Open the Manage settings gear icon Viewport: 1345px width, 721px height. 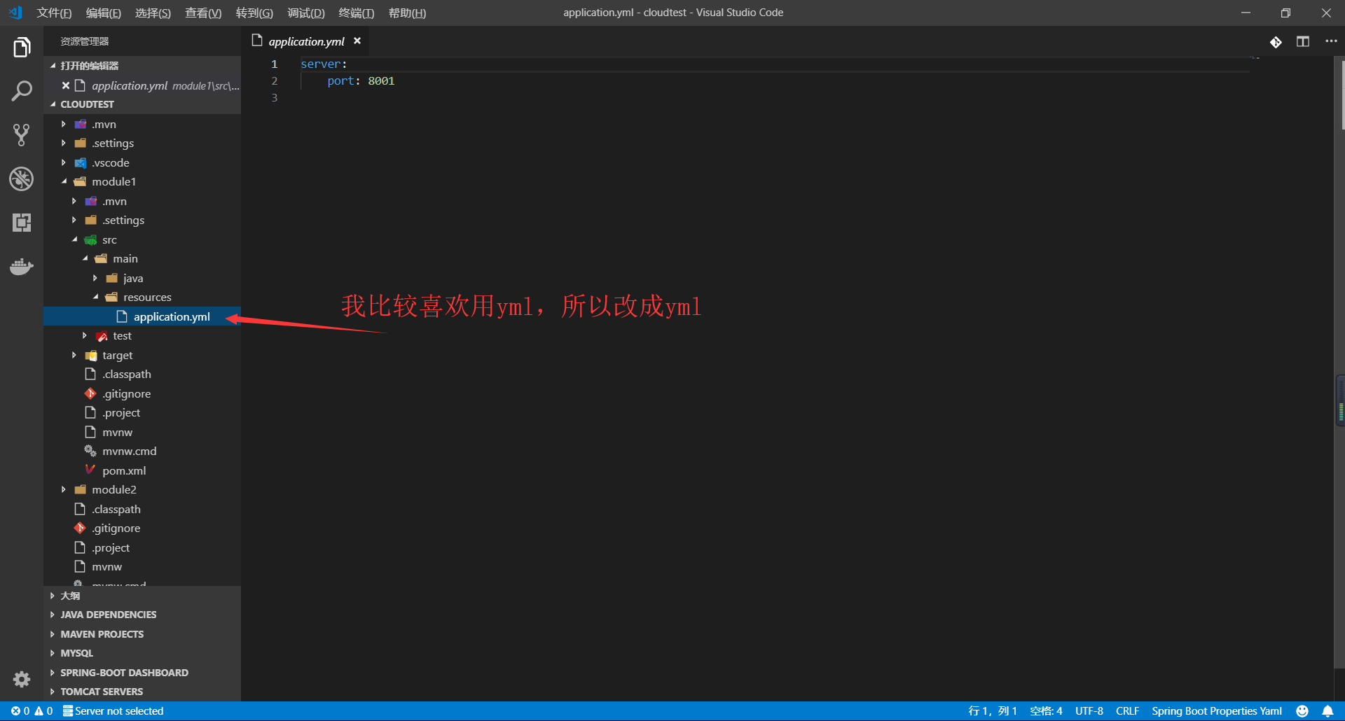click(x=22, y=679)
